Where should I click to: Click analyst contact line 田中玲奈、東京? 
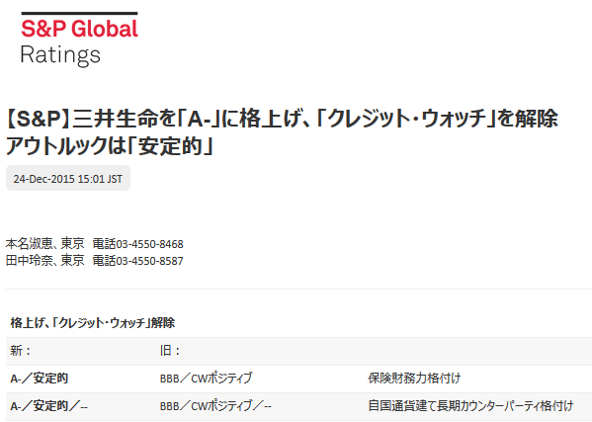[95, 261]
